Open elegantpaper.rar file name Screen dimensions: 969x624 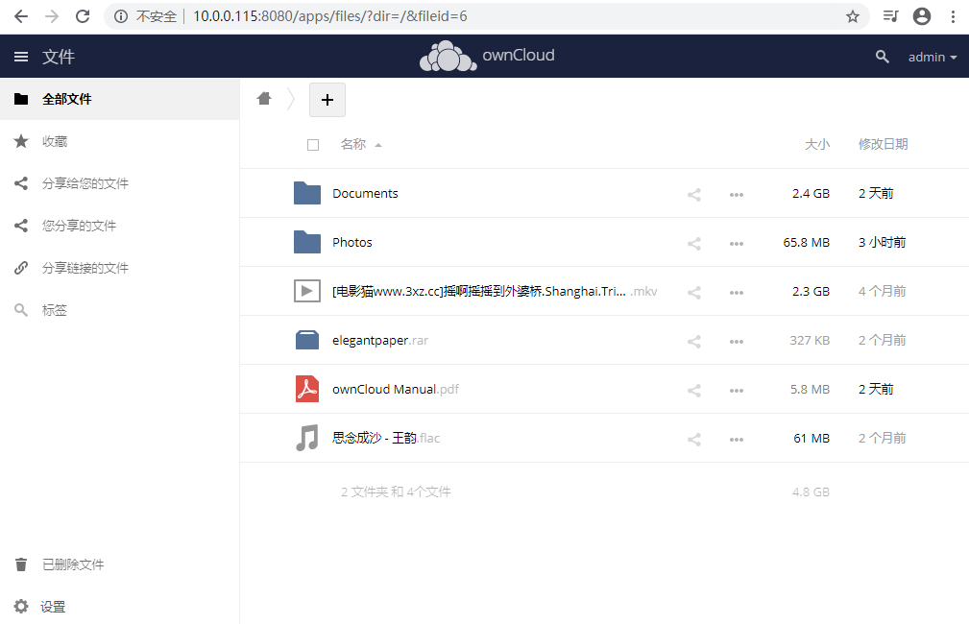380,341
